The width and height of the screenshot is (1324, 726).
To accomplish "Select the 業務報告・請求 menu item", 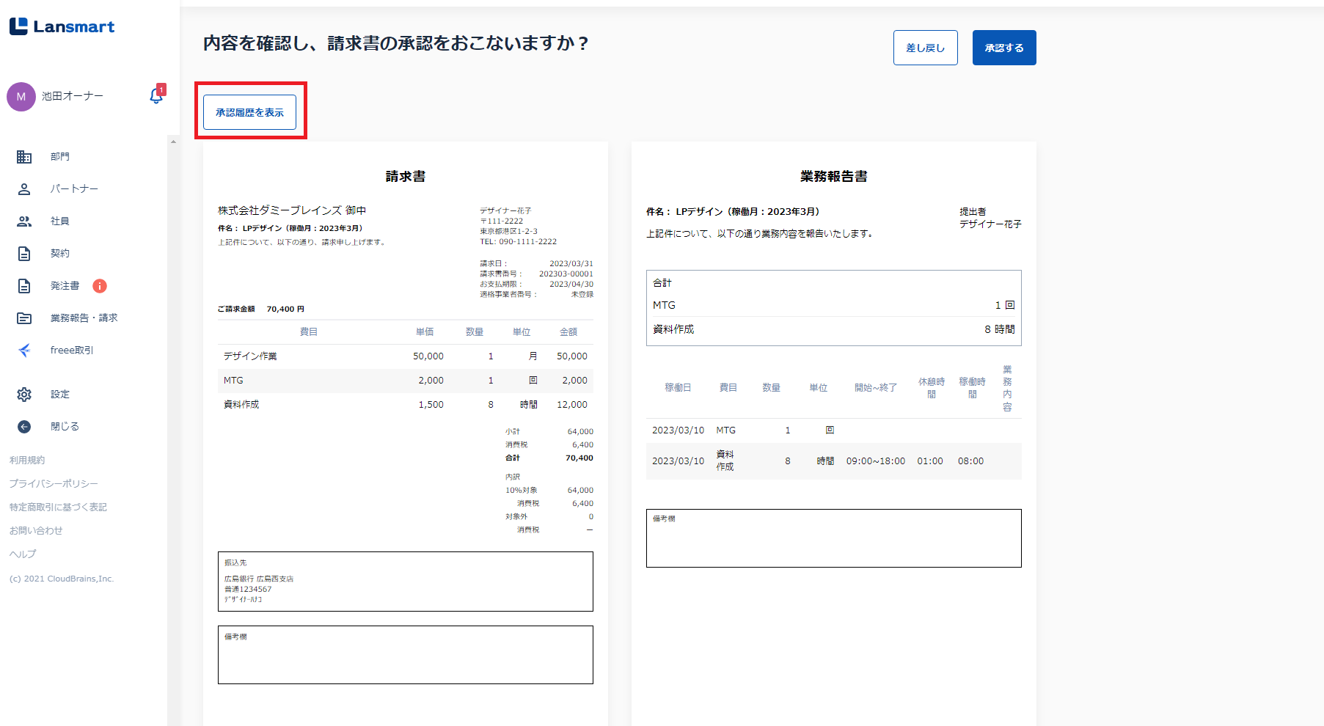I will [x=84, y=318].
